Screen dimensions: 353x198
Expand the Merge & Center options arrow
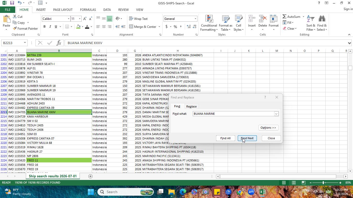[x=159, y=27]
